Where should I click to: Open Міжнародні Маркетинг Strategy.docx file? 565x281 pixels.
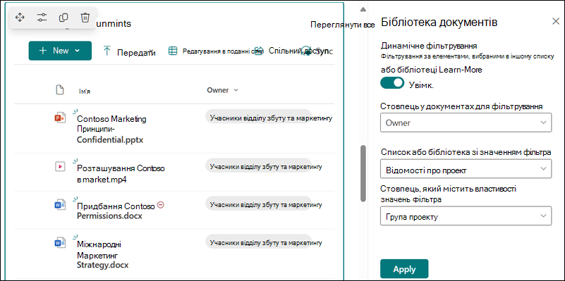point(103,255)
